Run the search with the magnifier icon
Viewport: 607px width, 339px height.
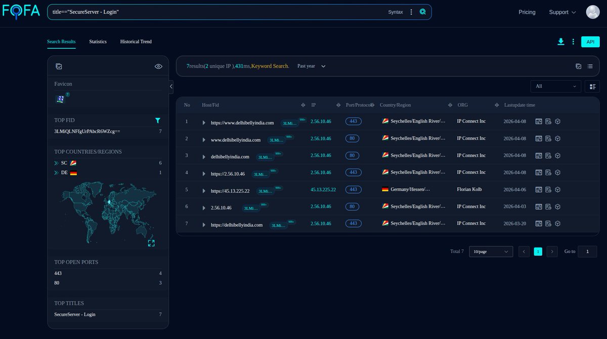click(423, 12)
